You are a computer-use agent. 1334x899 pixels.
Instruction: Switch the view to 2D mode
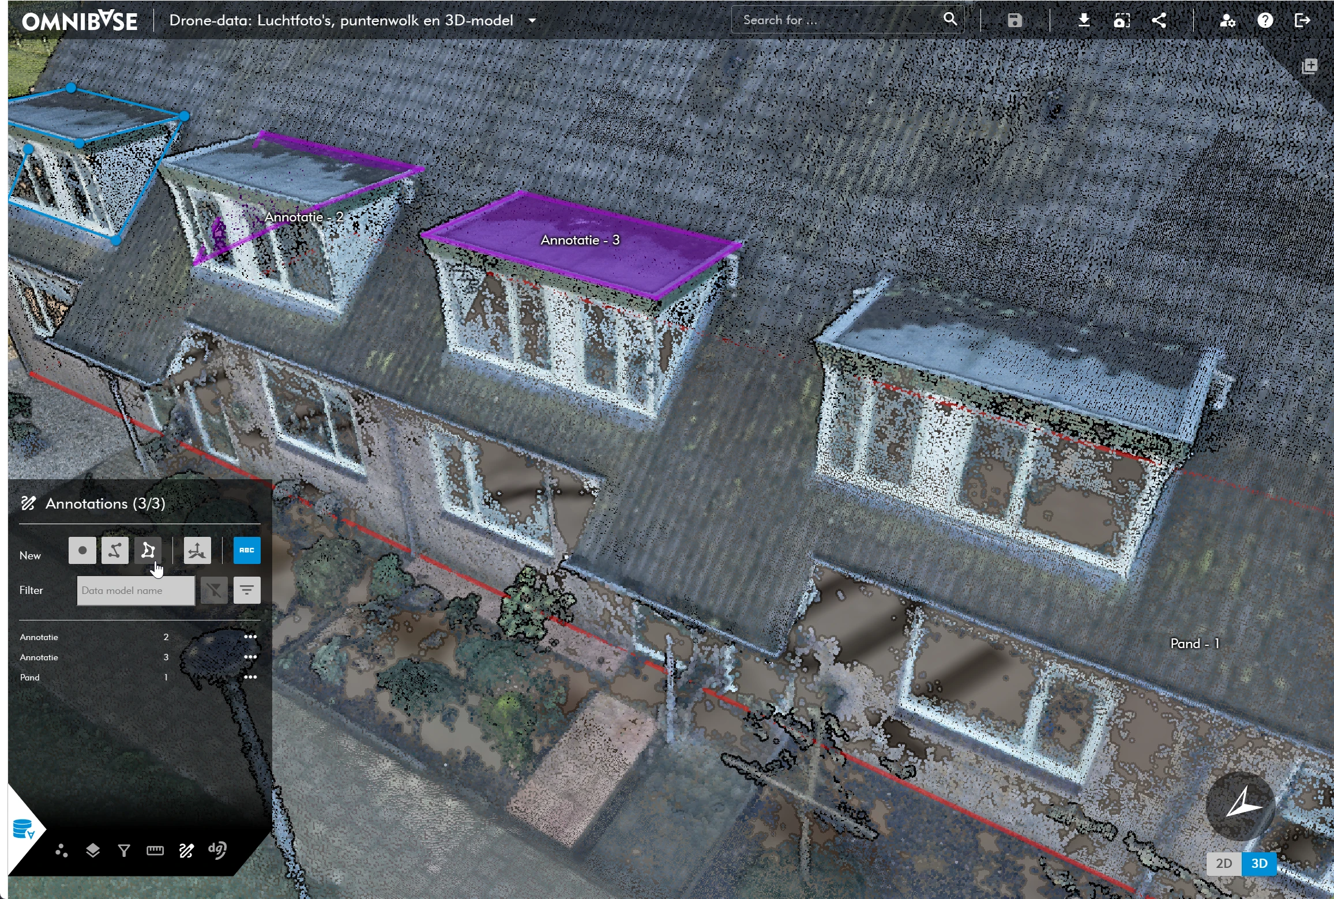pos(1223,863)
